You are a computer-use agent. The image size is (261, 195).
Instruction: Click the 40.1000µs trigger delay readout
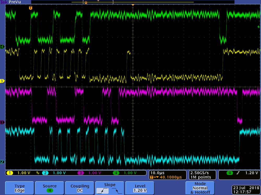[x=171, y=177]
